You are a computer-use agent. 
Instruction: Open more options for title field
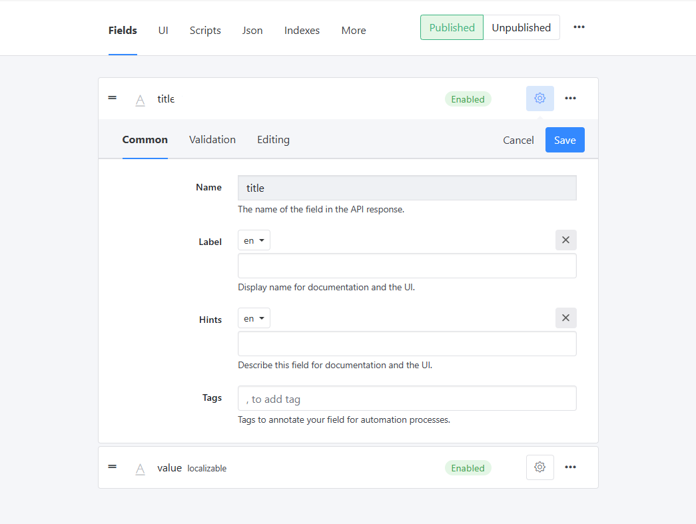[570, 99]
